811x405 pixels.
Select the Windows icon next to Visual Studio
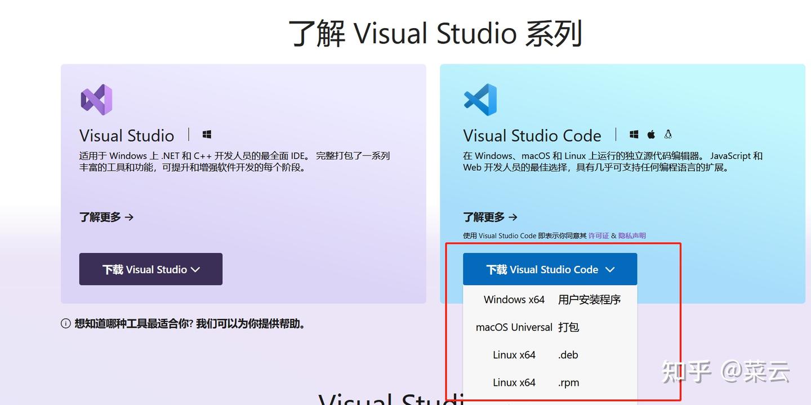point(207,134)
